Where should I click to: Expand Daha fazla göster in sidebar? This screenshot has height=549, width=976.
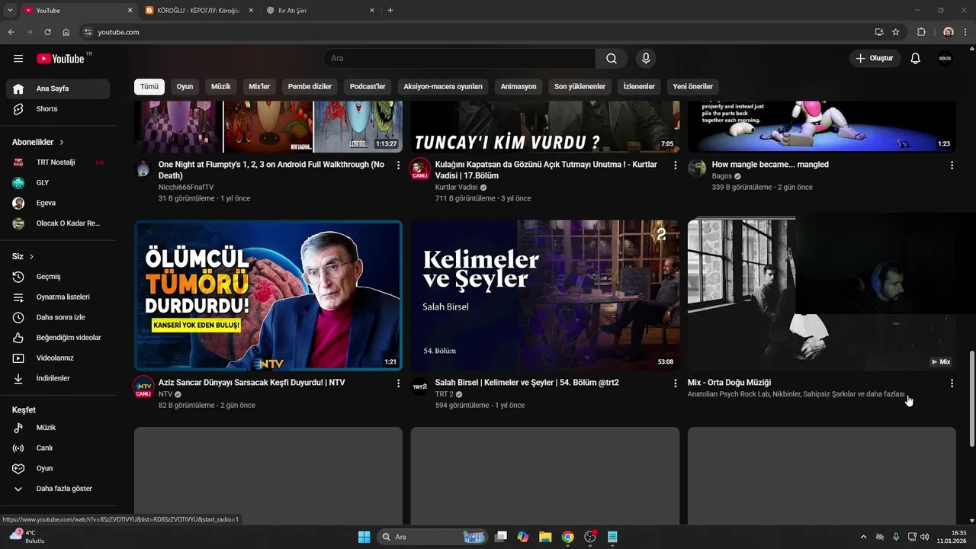coord(58,489)
